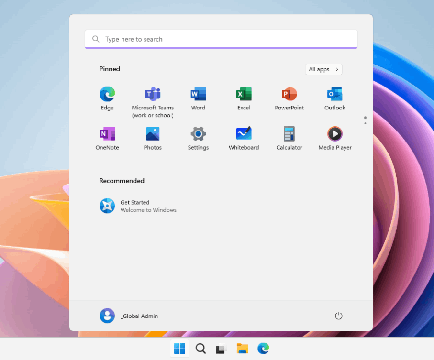Viewport: 434px width, 360px height.
Task: Open File Explorer from the taskbar
Action: pyautogui.click(x=242, y=349)
